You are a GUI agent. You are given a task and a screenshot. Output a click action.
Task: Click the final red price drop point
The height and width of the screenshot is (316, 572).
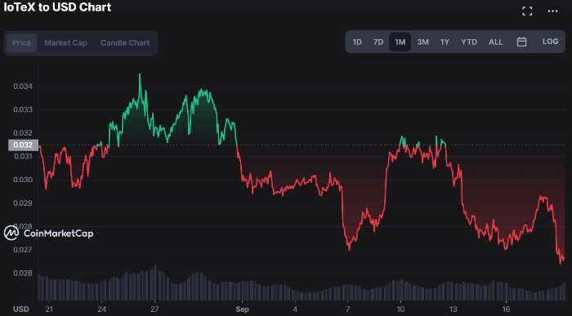click(x=561, y=263)
